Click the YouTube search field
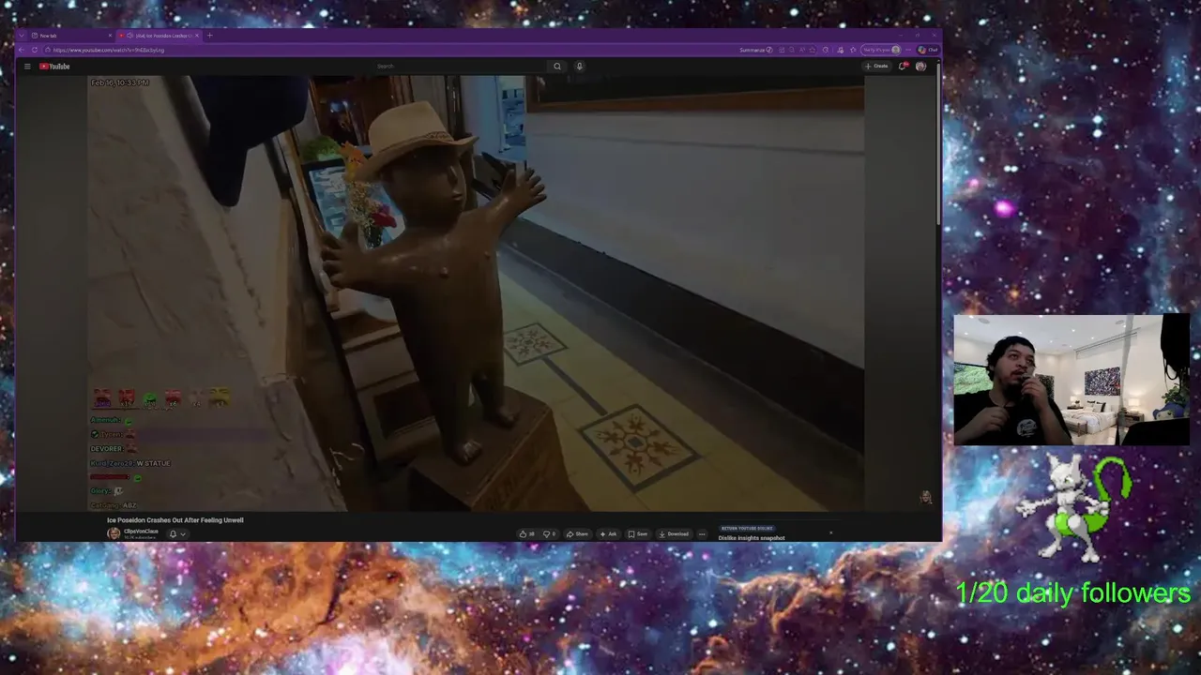1201x675 pixels. point(460,67)
